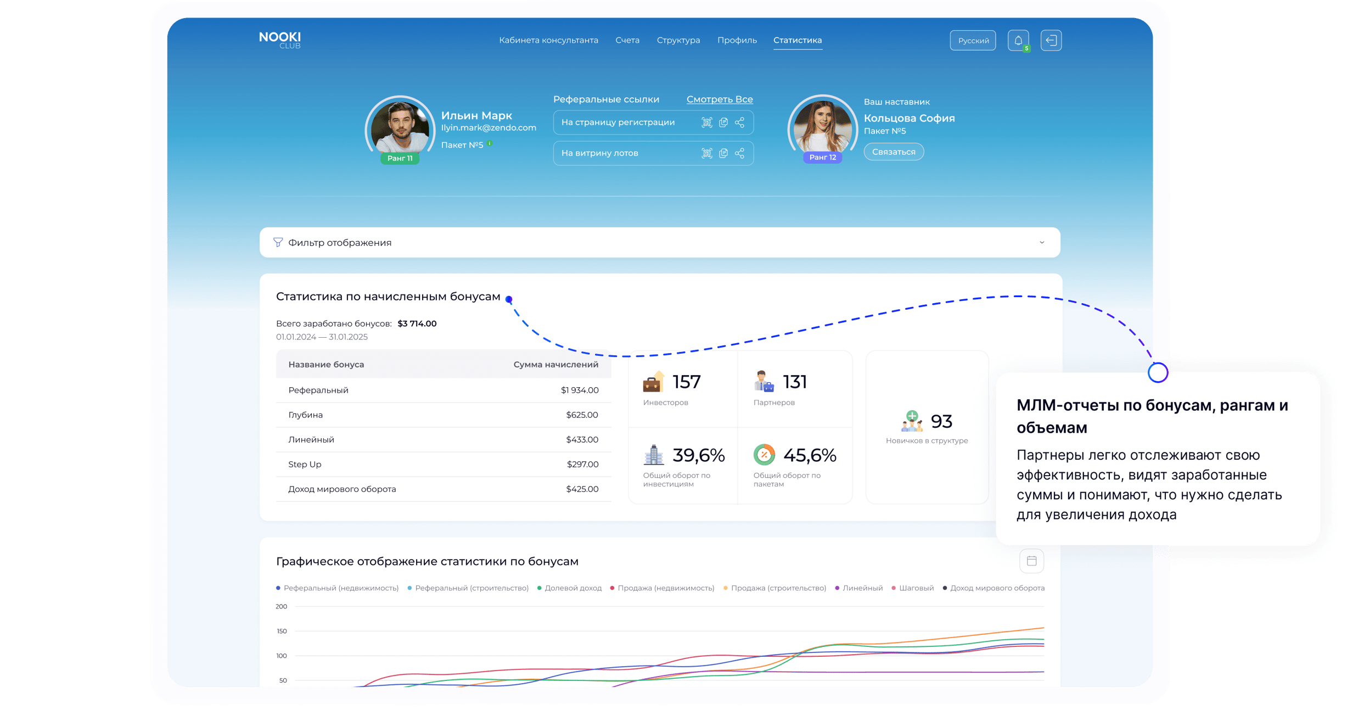1347x715 pixels.
Task: Copy the registration page referral link
Action: [x=723, y=122]
